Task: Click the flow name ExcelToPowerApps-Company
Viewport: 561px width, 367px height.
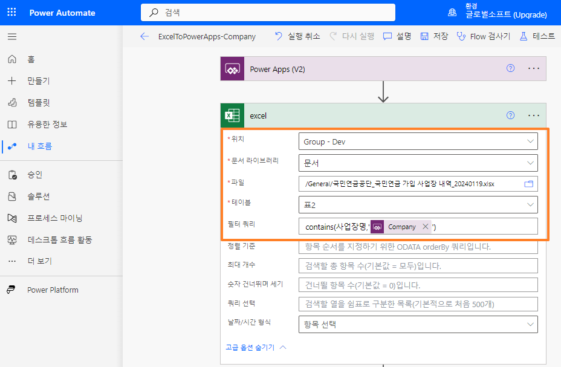Action: (x=207, y=36)
